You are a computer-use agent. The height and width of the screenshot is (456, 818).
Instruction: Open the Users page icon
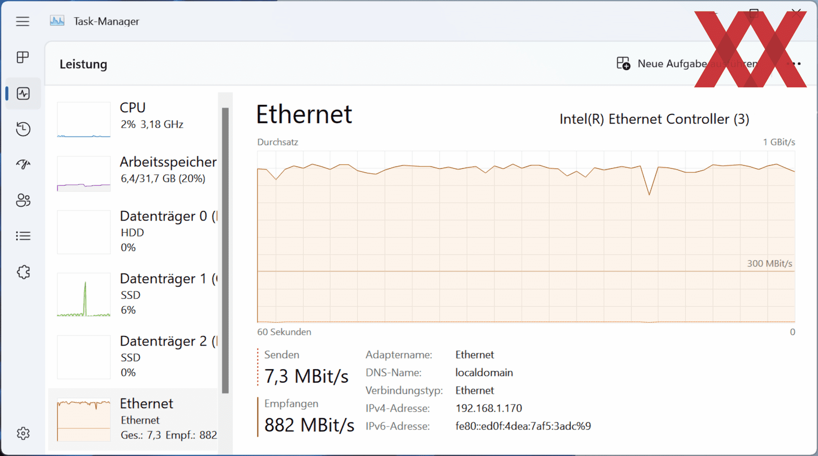pyautogui.click(x=23, y=200)
